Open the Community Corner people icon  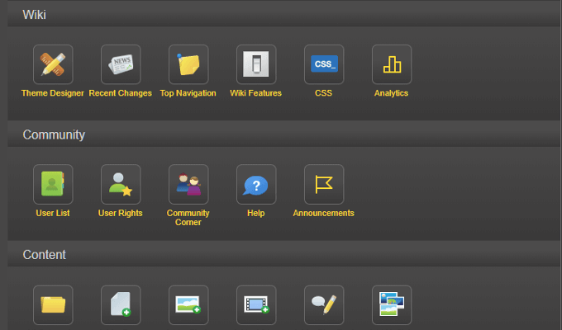(188, 184)
